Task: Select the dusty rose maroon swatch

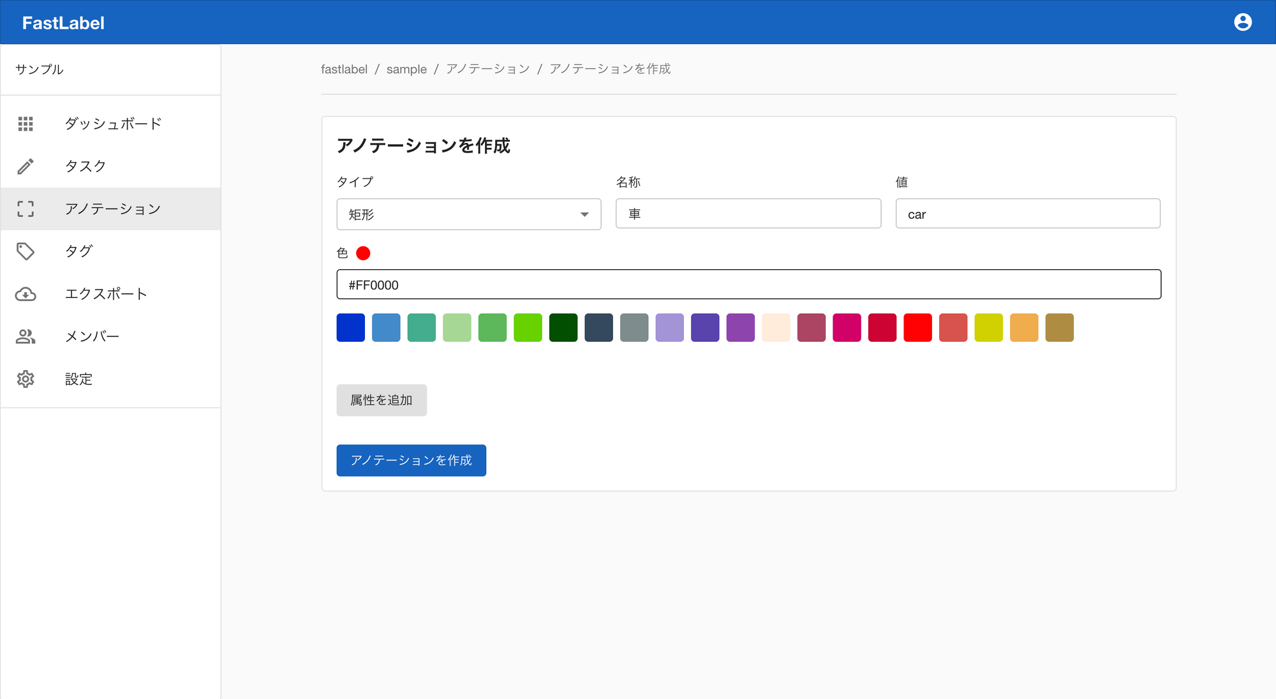Action: point(812,328)
